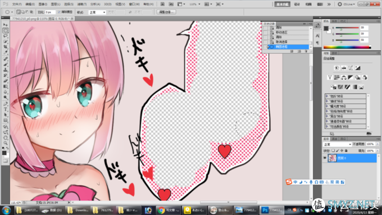
Task: Select the Zoom tool in toolbox
Action: point(6,143)
